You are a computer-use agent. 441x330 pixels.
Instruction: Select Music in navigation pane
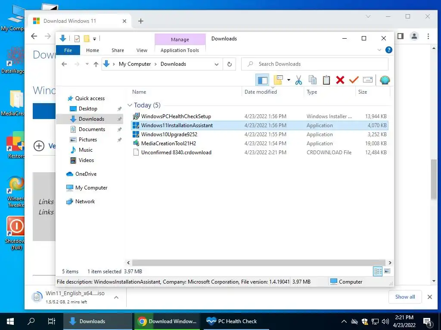point(86,150)
